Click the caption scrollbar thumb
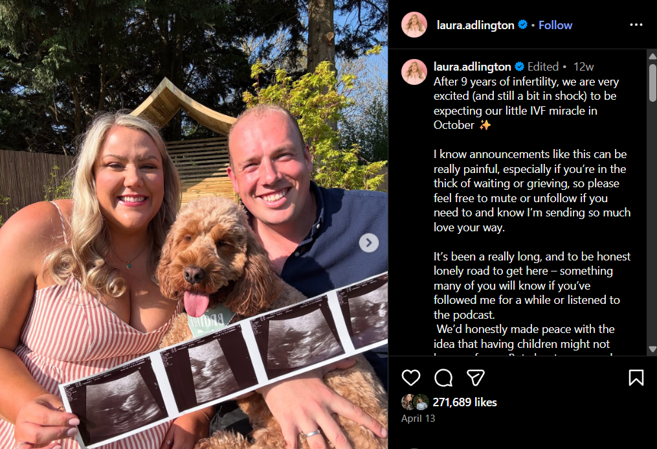Image resolution: width=657 pixels, height=449 pixels. click(x=652, y=82)
